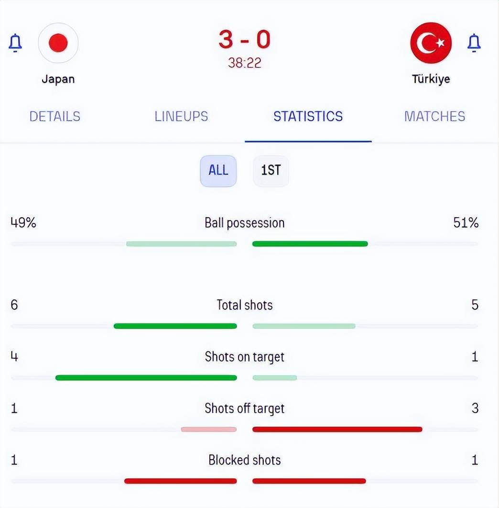499x508 pixels.
Task: Click Japan's Shots on target bar
Action: tap(146, 378)
